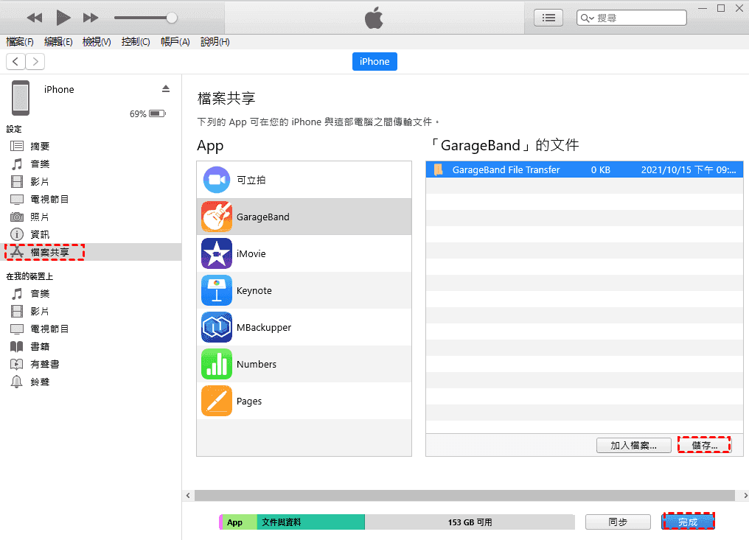Select the GarageBand app icon
The height and width of the screenshot is (540, 749).
click(217, 217)
